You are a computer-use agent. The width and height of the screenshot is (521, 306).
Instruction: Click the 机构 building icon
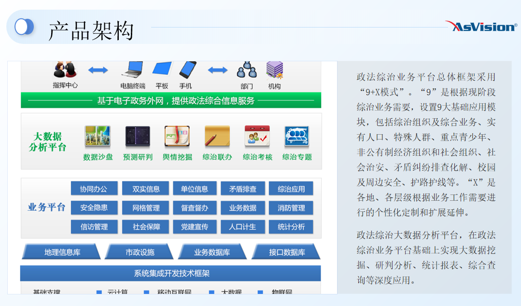pos(274,70)
